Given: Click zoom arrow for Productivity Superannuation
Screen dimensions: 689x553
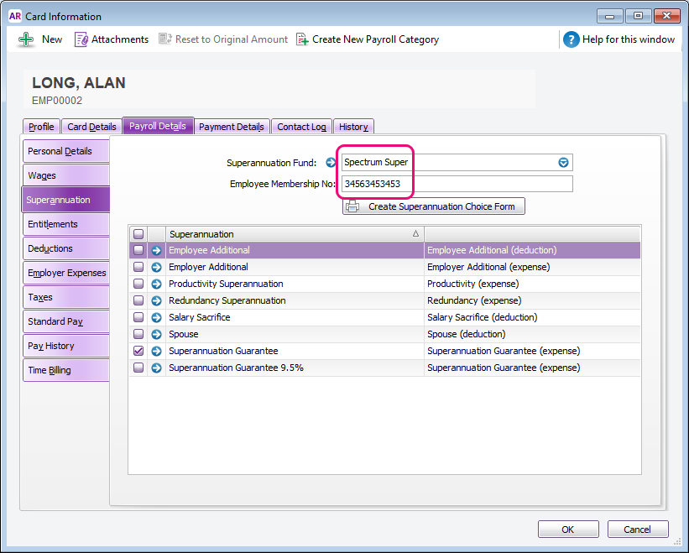Looking at the screenshot, I should pyautogui.click(x=156, y=284).
